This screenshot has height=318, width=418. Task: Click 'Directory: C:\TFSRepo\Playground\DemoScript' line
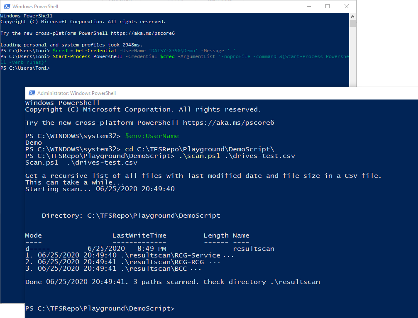pos(131,216)
